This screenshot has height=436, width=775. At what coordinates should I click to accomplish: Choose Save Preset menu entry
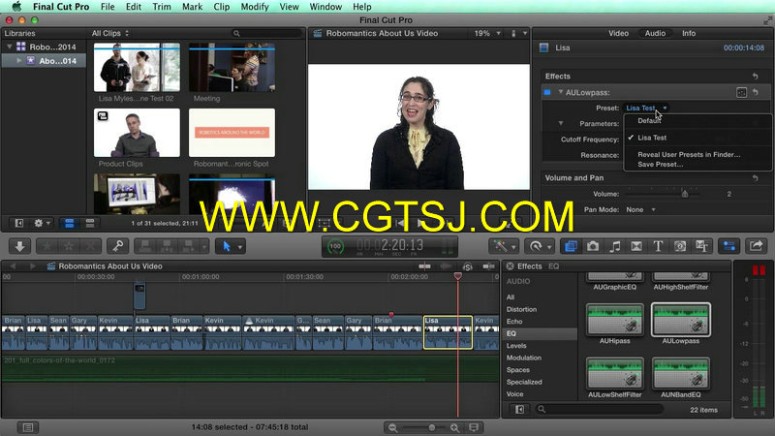pyautogui.click(x=661, y=164)
